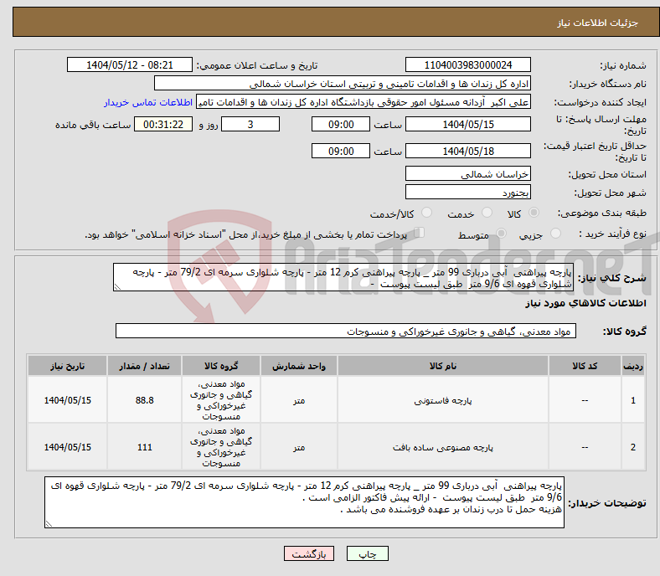Click the remaining days field showing 3
The width and height of the screenshot is (660, 576).
[250, 124]
